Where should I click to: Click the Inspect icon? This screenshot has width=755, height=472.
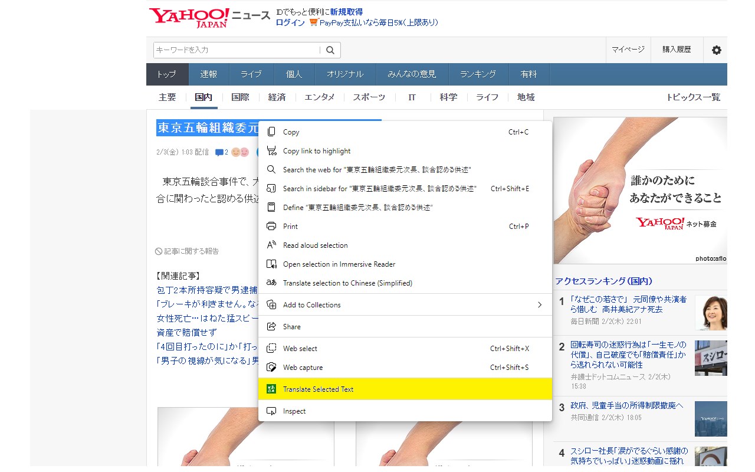271,411
